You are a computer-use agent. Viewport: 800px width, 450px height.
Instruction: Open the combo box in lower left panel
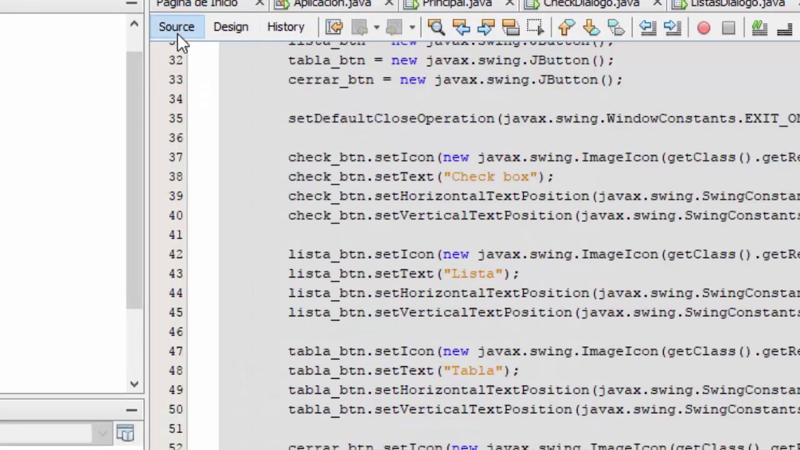102,433
